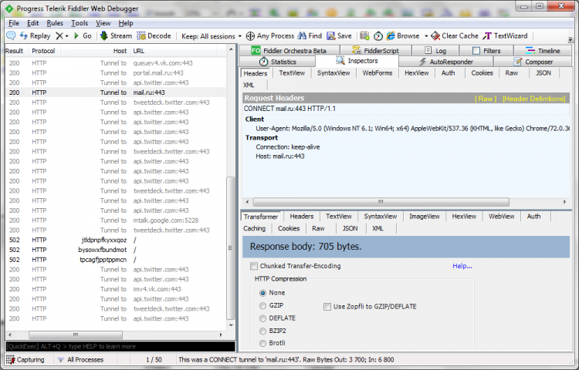Select request TextView inspector tab
579x370 pixels.
(x=292, y=73)
